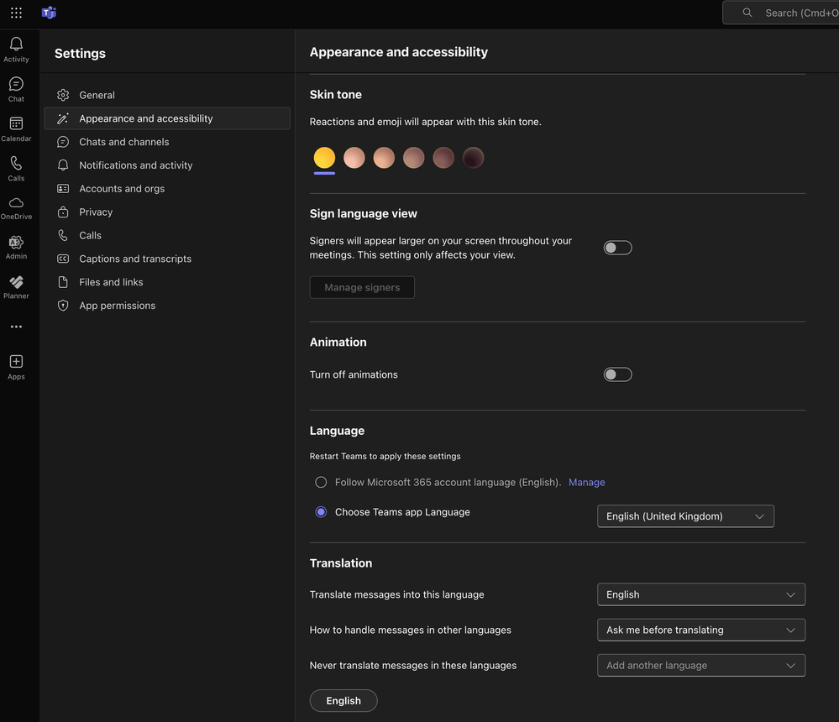This screenshot has width=839, height=722.
Task: Select the medium-dark skin tone swatch
Action: [443, 158]
